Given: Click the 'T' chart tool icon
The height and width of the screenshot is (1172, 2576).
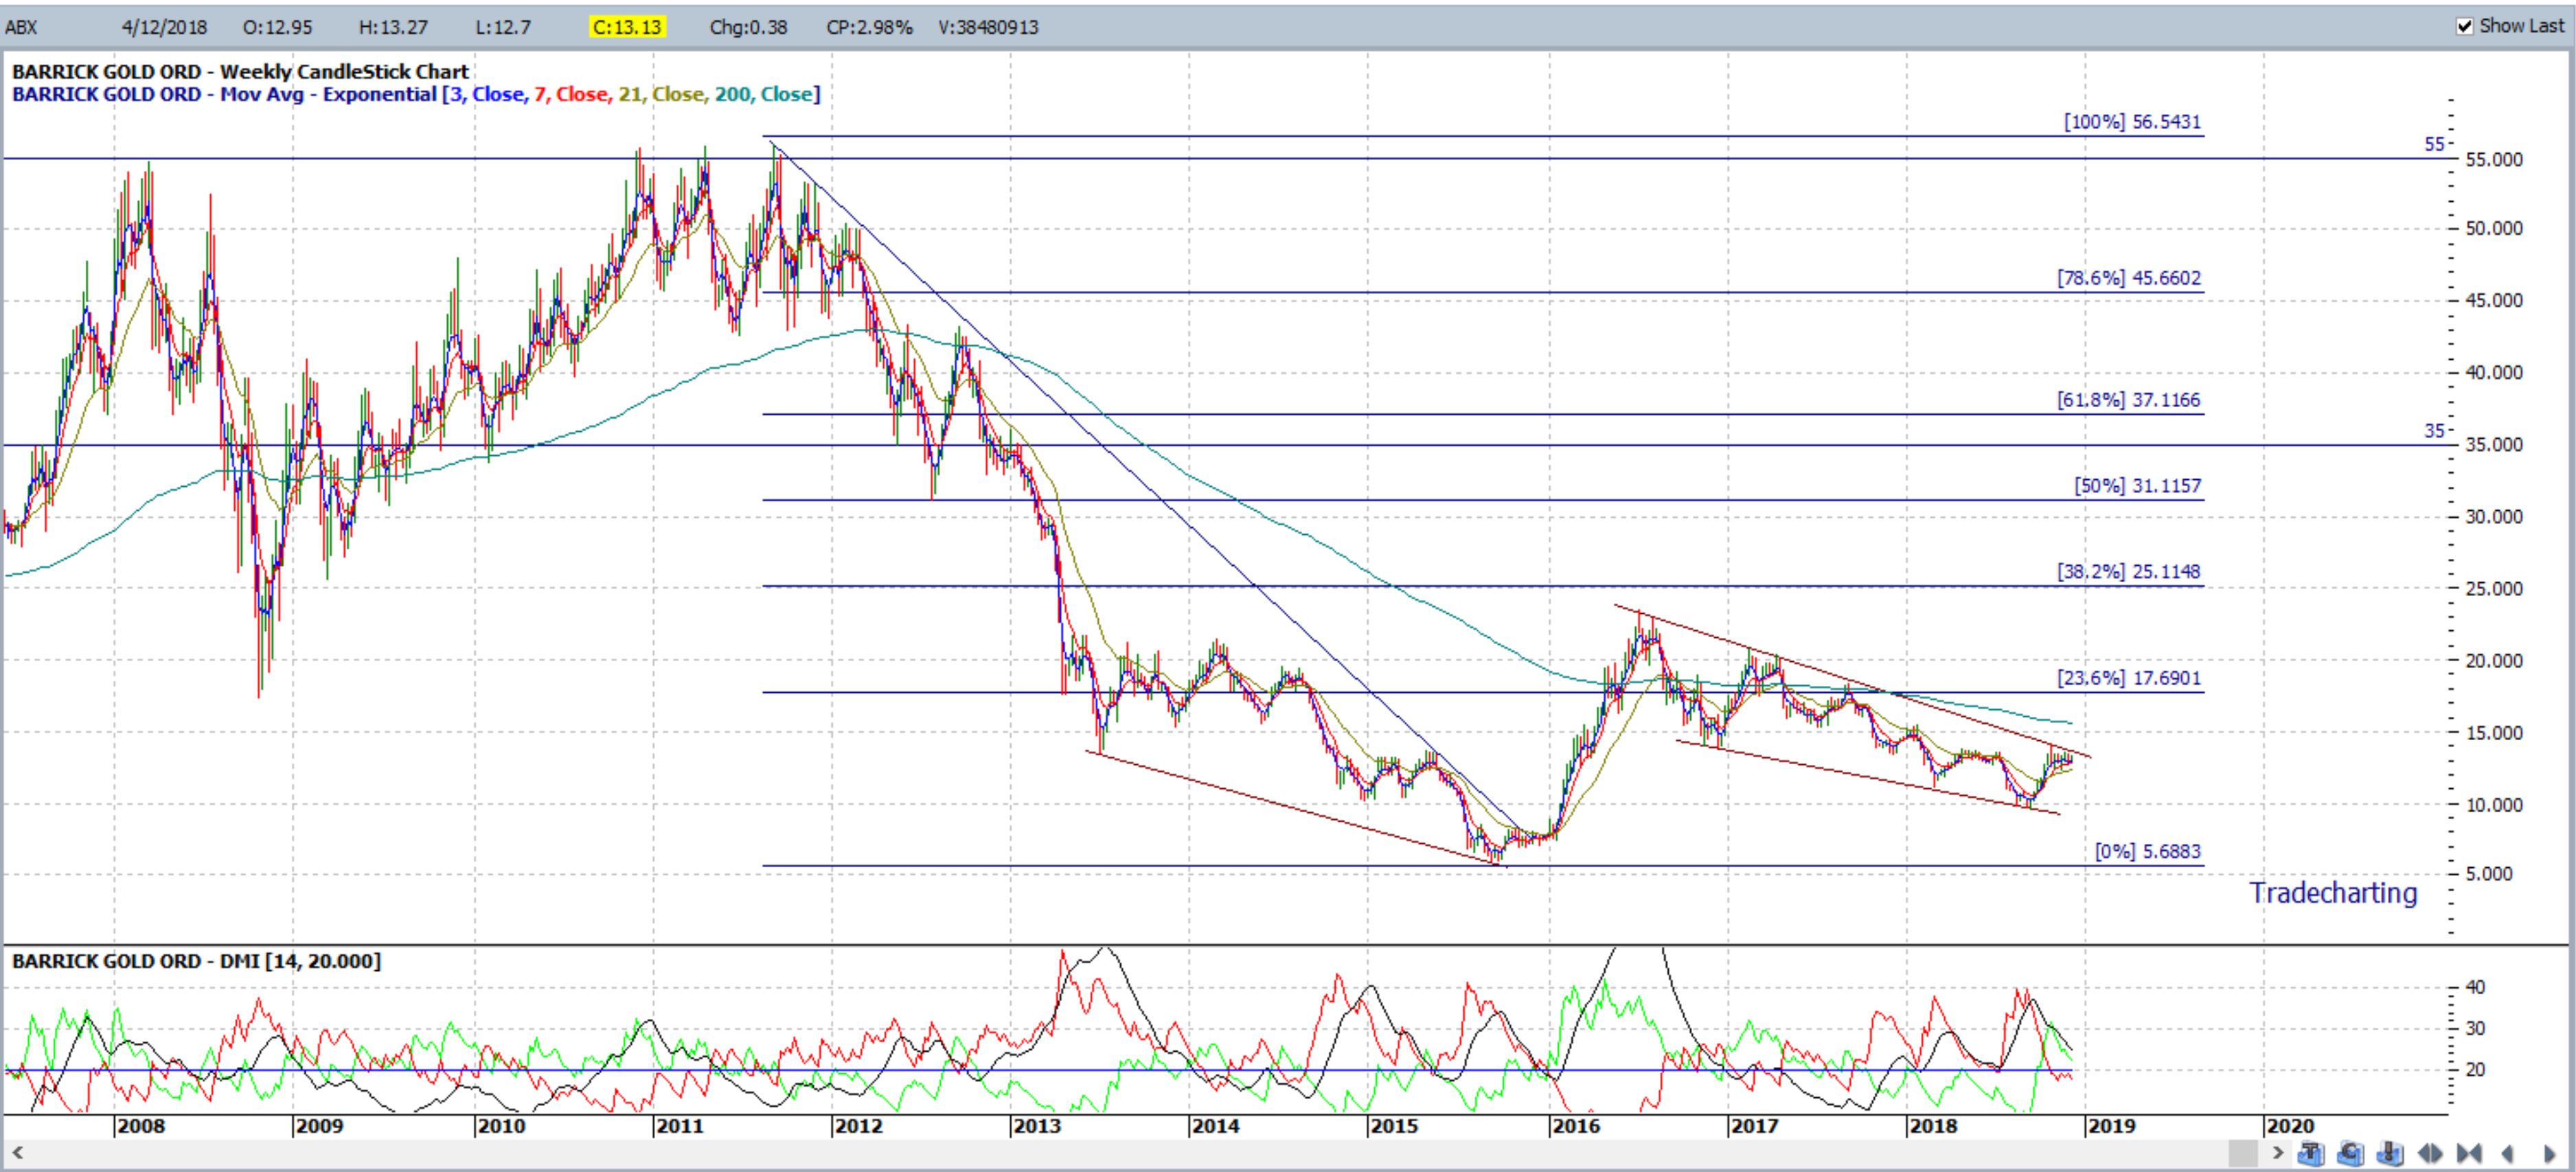Looking at the screenshot, I should [x=2312, y=1153].
